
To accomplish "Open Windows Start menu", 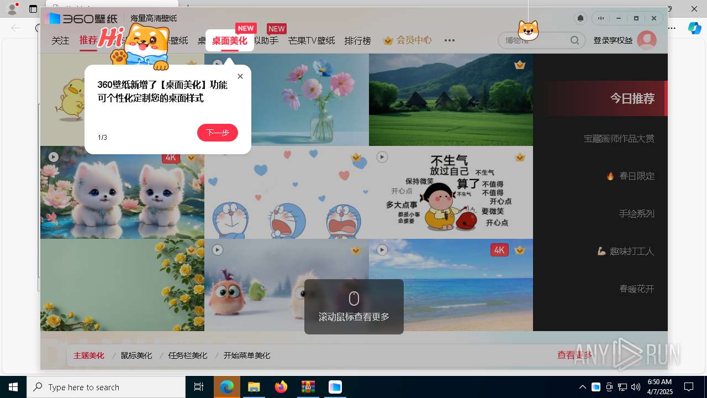I will click(x=13, y=387).
